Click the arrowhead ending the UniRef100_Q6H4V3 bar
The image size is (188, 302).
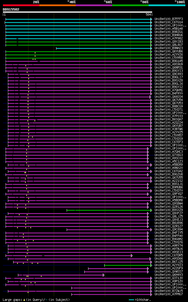104,275
